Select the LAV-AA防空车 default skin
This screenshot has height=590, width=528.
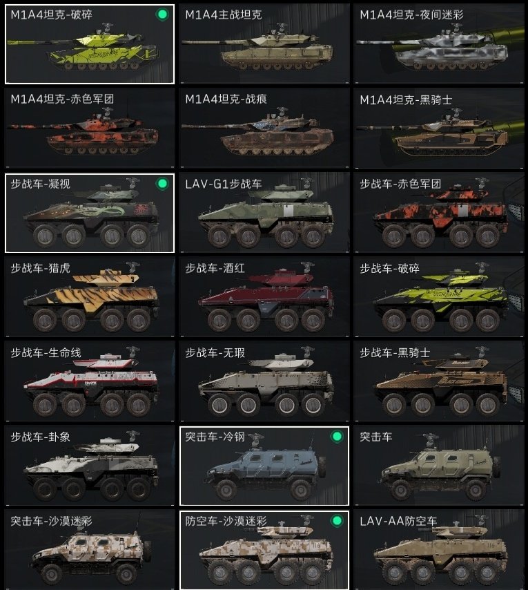(438, 550)
